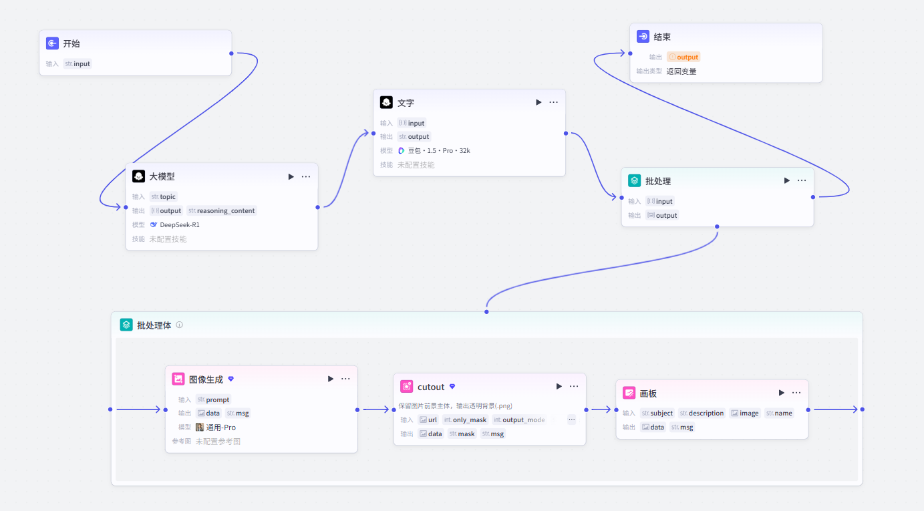The height and width of the screenshot is (511, 924).
Task: Click the output port dot of 开始 node
Action: [x=231, y=53]
